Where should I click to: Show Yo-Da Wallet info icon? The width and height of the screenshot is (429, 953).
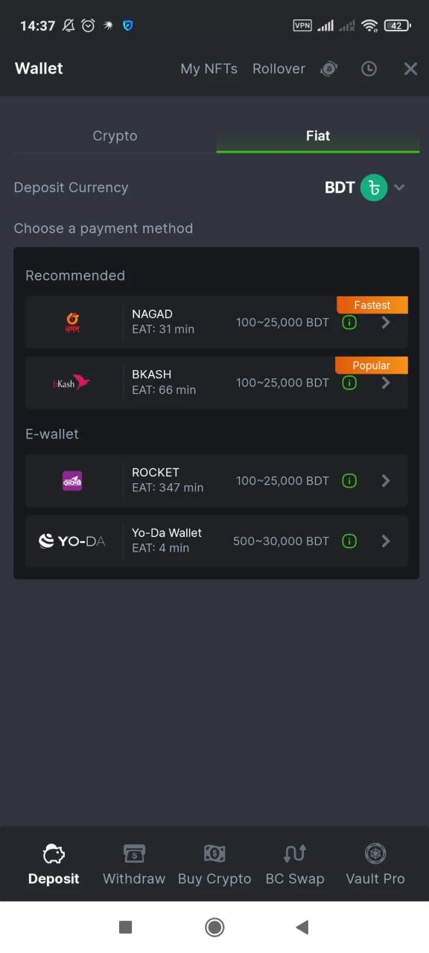click(x=349, y=541)
